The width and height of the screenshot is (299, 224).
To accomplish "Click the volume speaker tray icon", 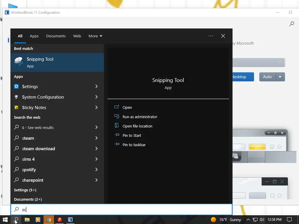I will 262,220.
